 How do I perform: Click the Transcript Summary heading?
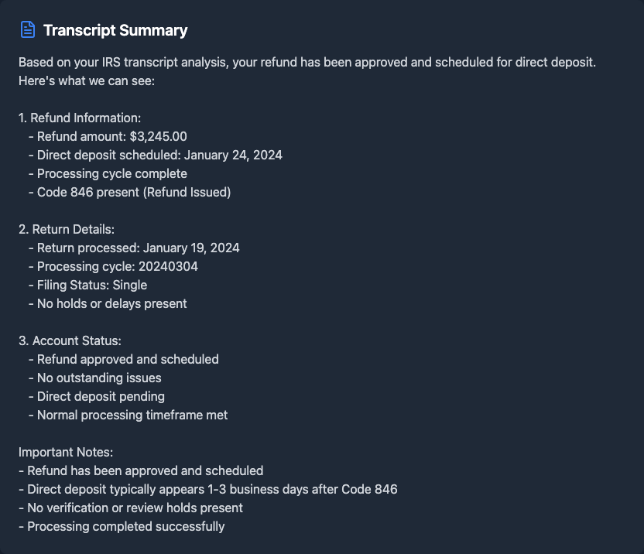(x=115, y=30)
